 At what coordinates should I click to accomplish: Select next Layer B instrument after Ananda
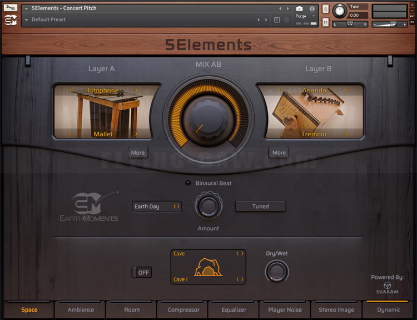[x=347, y=90]
